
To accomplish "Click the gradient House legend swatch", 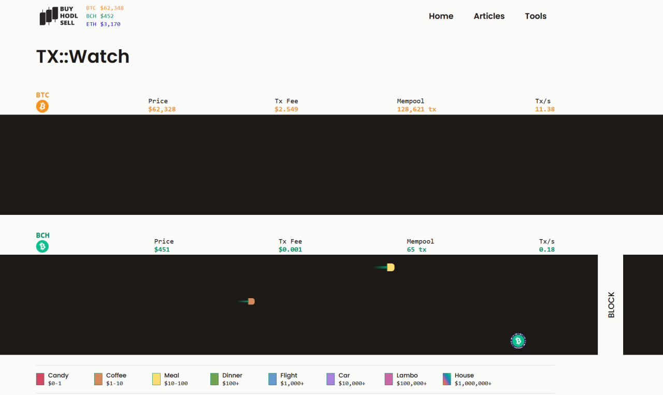I will tap(446, 379).
